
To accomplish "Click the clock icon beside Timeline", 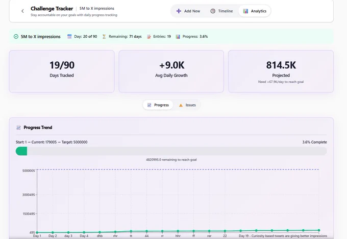I will point(213,11).
